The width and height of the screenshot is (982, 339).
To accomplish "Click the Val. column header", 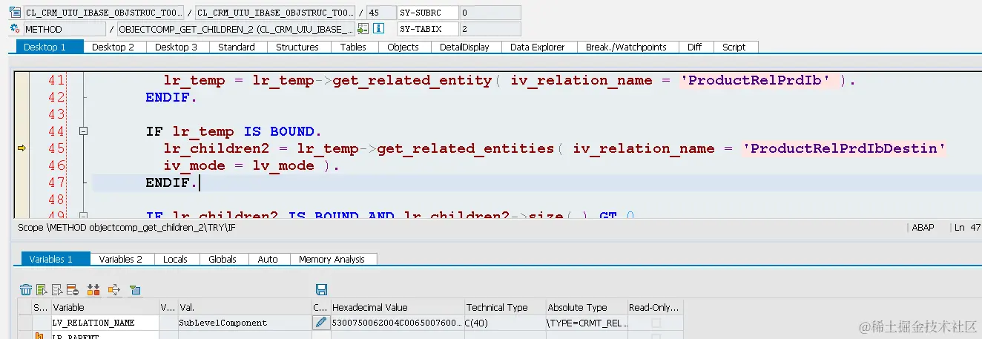I will click(244, 307).
